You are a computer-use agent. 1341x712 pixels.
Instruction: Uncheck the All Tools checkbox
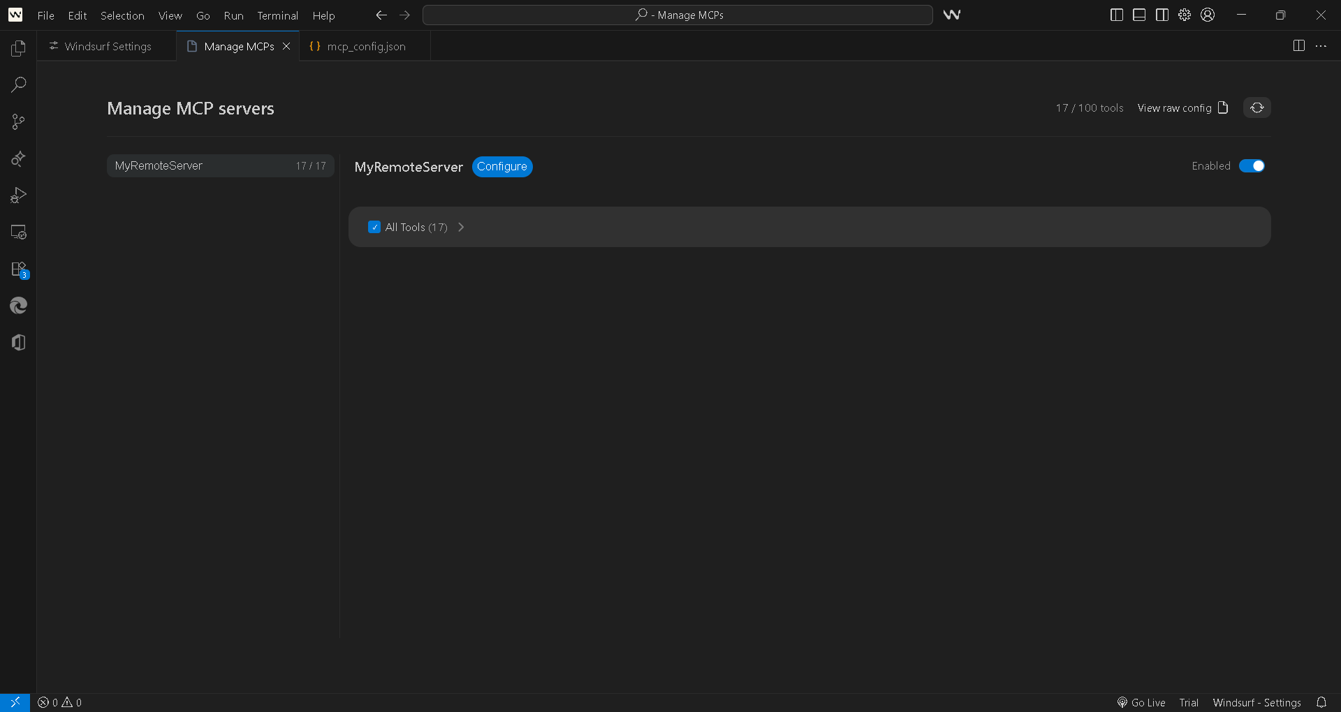click(374, 227)
